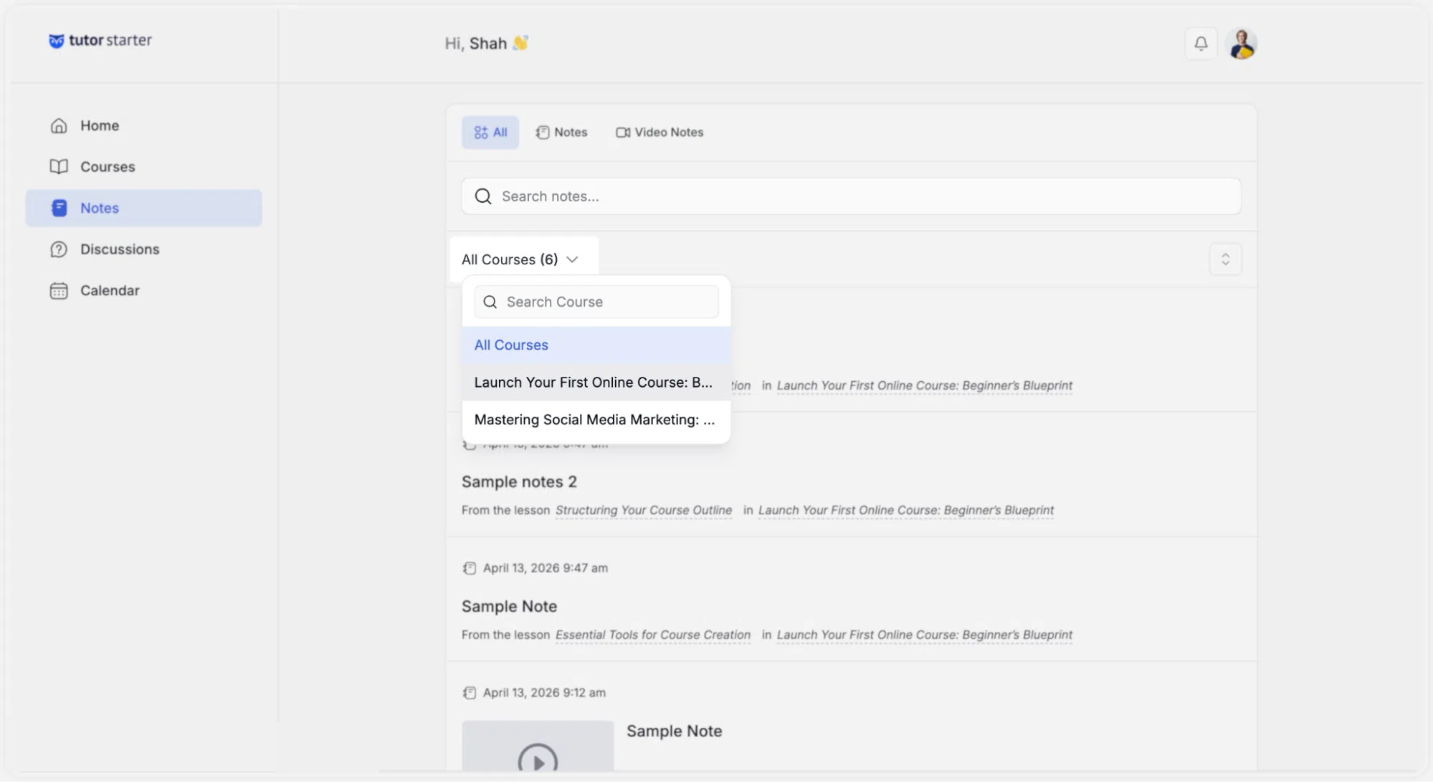1433x783 pixels.
Task: Open the user profile avatar
Action: pos(1242,44)
